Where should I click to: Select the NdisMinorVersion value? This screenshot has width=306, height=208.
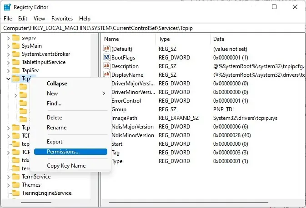click(133, 135)
